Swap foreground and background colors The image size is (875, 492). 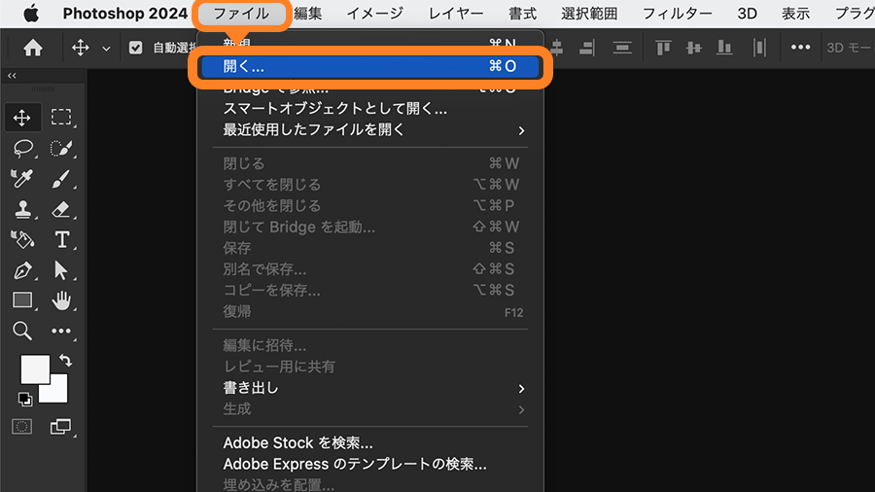click(66, 360)
